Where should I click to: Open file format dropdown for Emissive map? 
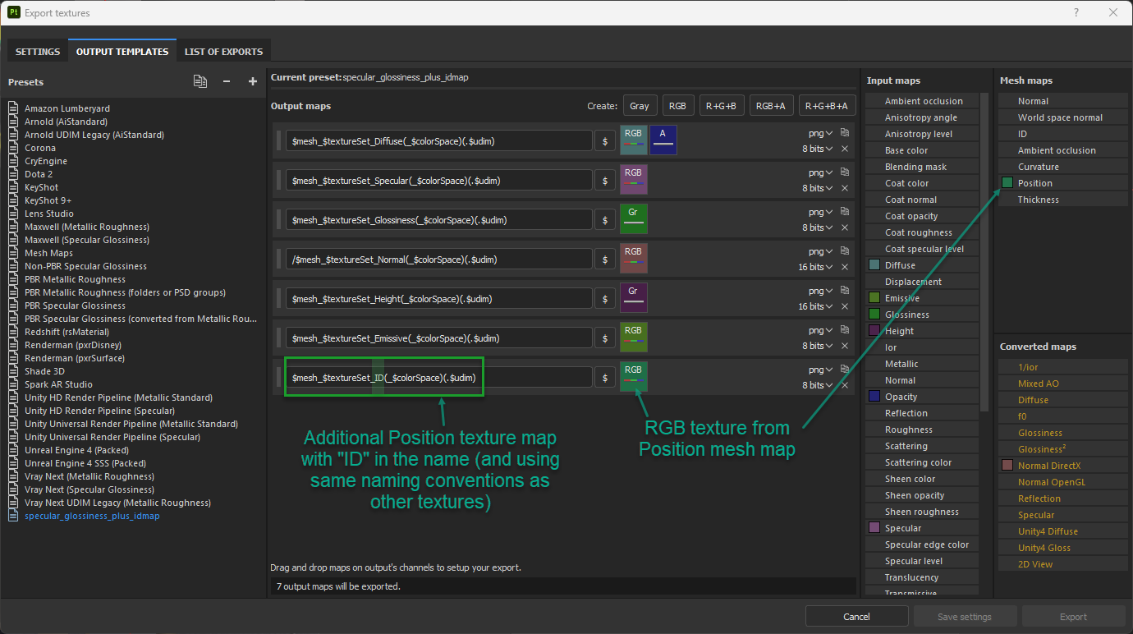coord(820,330)
